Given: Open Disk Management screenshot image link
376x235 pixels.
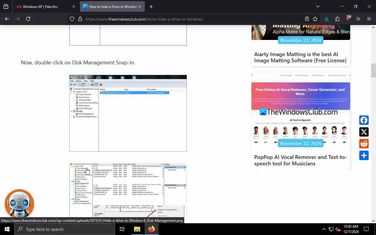Looking at the screenshot, I should pyautogui.click(x=128, y=193).
